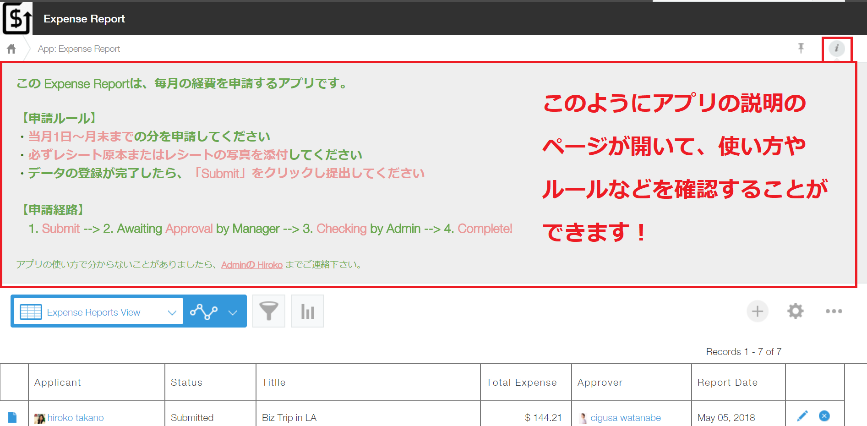Click the Total Expense column header

click(x=521, y=382)
